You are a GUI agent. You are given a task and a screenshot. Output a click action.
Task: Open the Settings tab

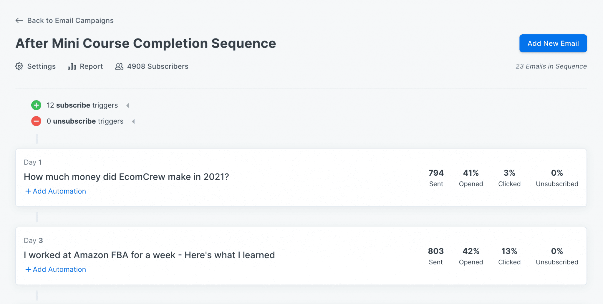click(x=36, y=66)
